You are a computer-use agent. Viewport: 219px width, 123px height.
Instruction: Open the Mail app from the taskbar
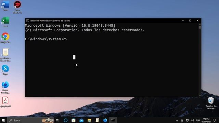(x=81, y=120)
